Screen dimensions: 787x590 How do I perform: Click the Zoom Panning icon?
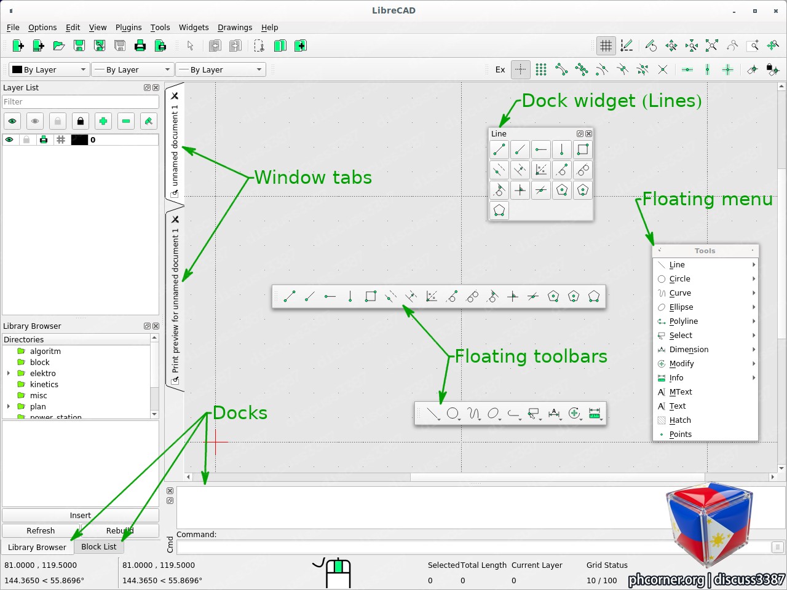coord(773,45)
